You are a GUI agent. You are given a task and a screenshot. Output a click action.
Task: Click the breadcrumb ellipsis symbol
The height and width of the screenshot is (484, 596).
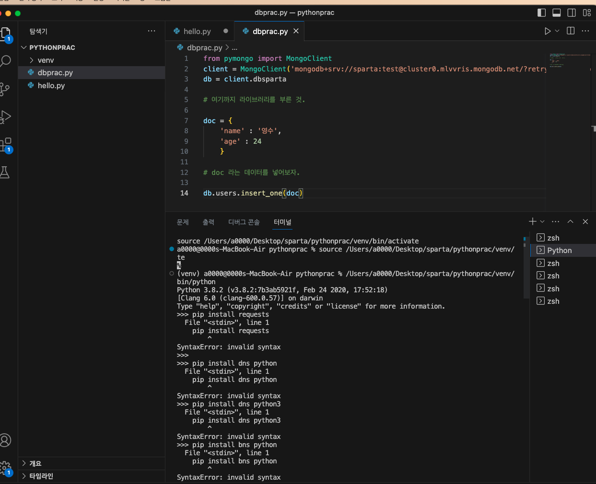pos(234,47)
